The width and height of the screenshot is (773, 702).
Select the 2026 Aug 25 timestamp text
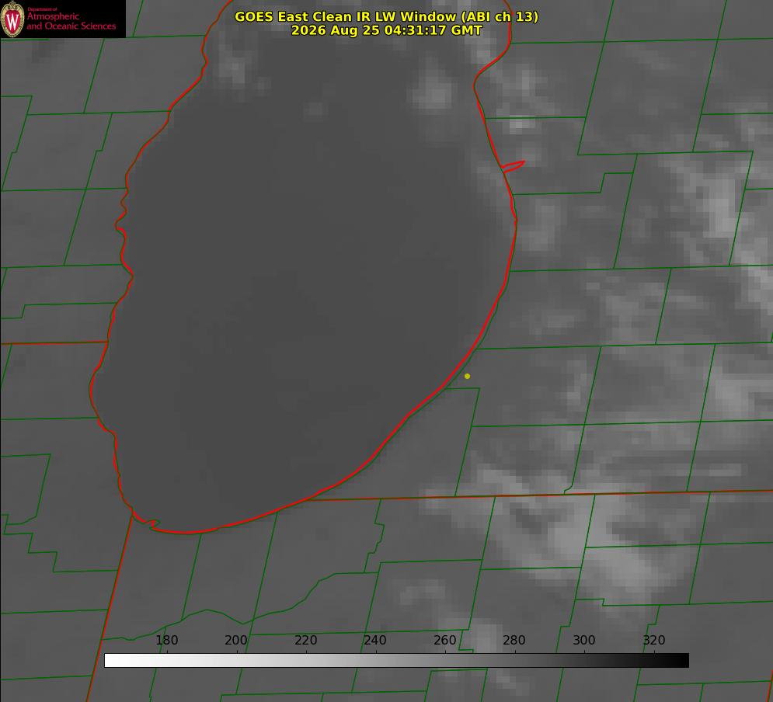pos(387,30)
